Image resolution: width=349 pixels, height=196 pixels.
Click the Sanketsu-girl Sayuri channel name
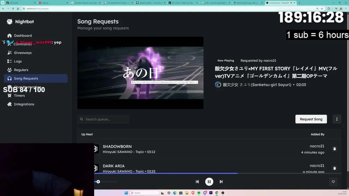(x=257, y=85)
